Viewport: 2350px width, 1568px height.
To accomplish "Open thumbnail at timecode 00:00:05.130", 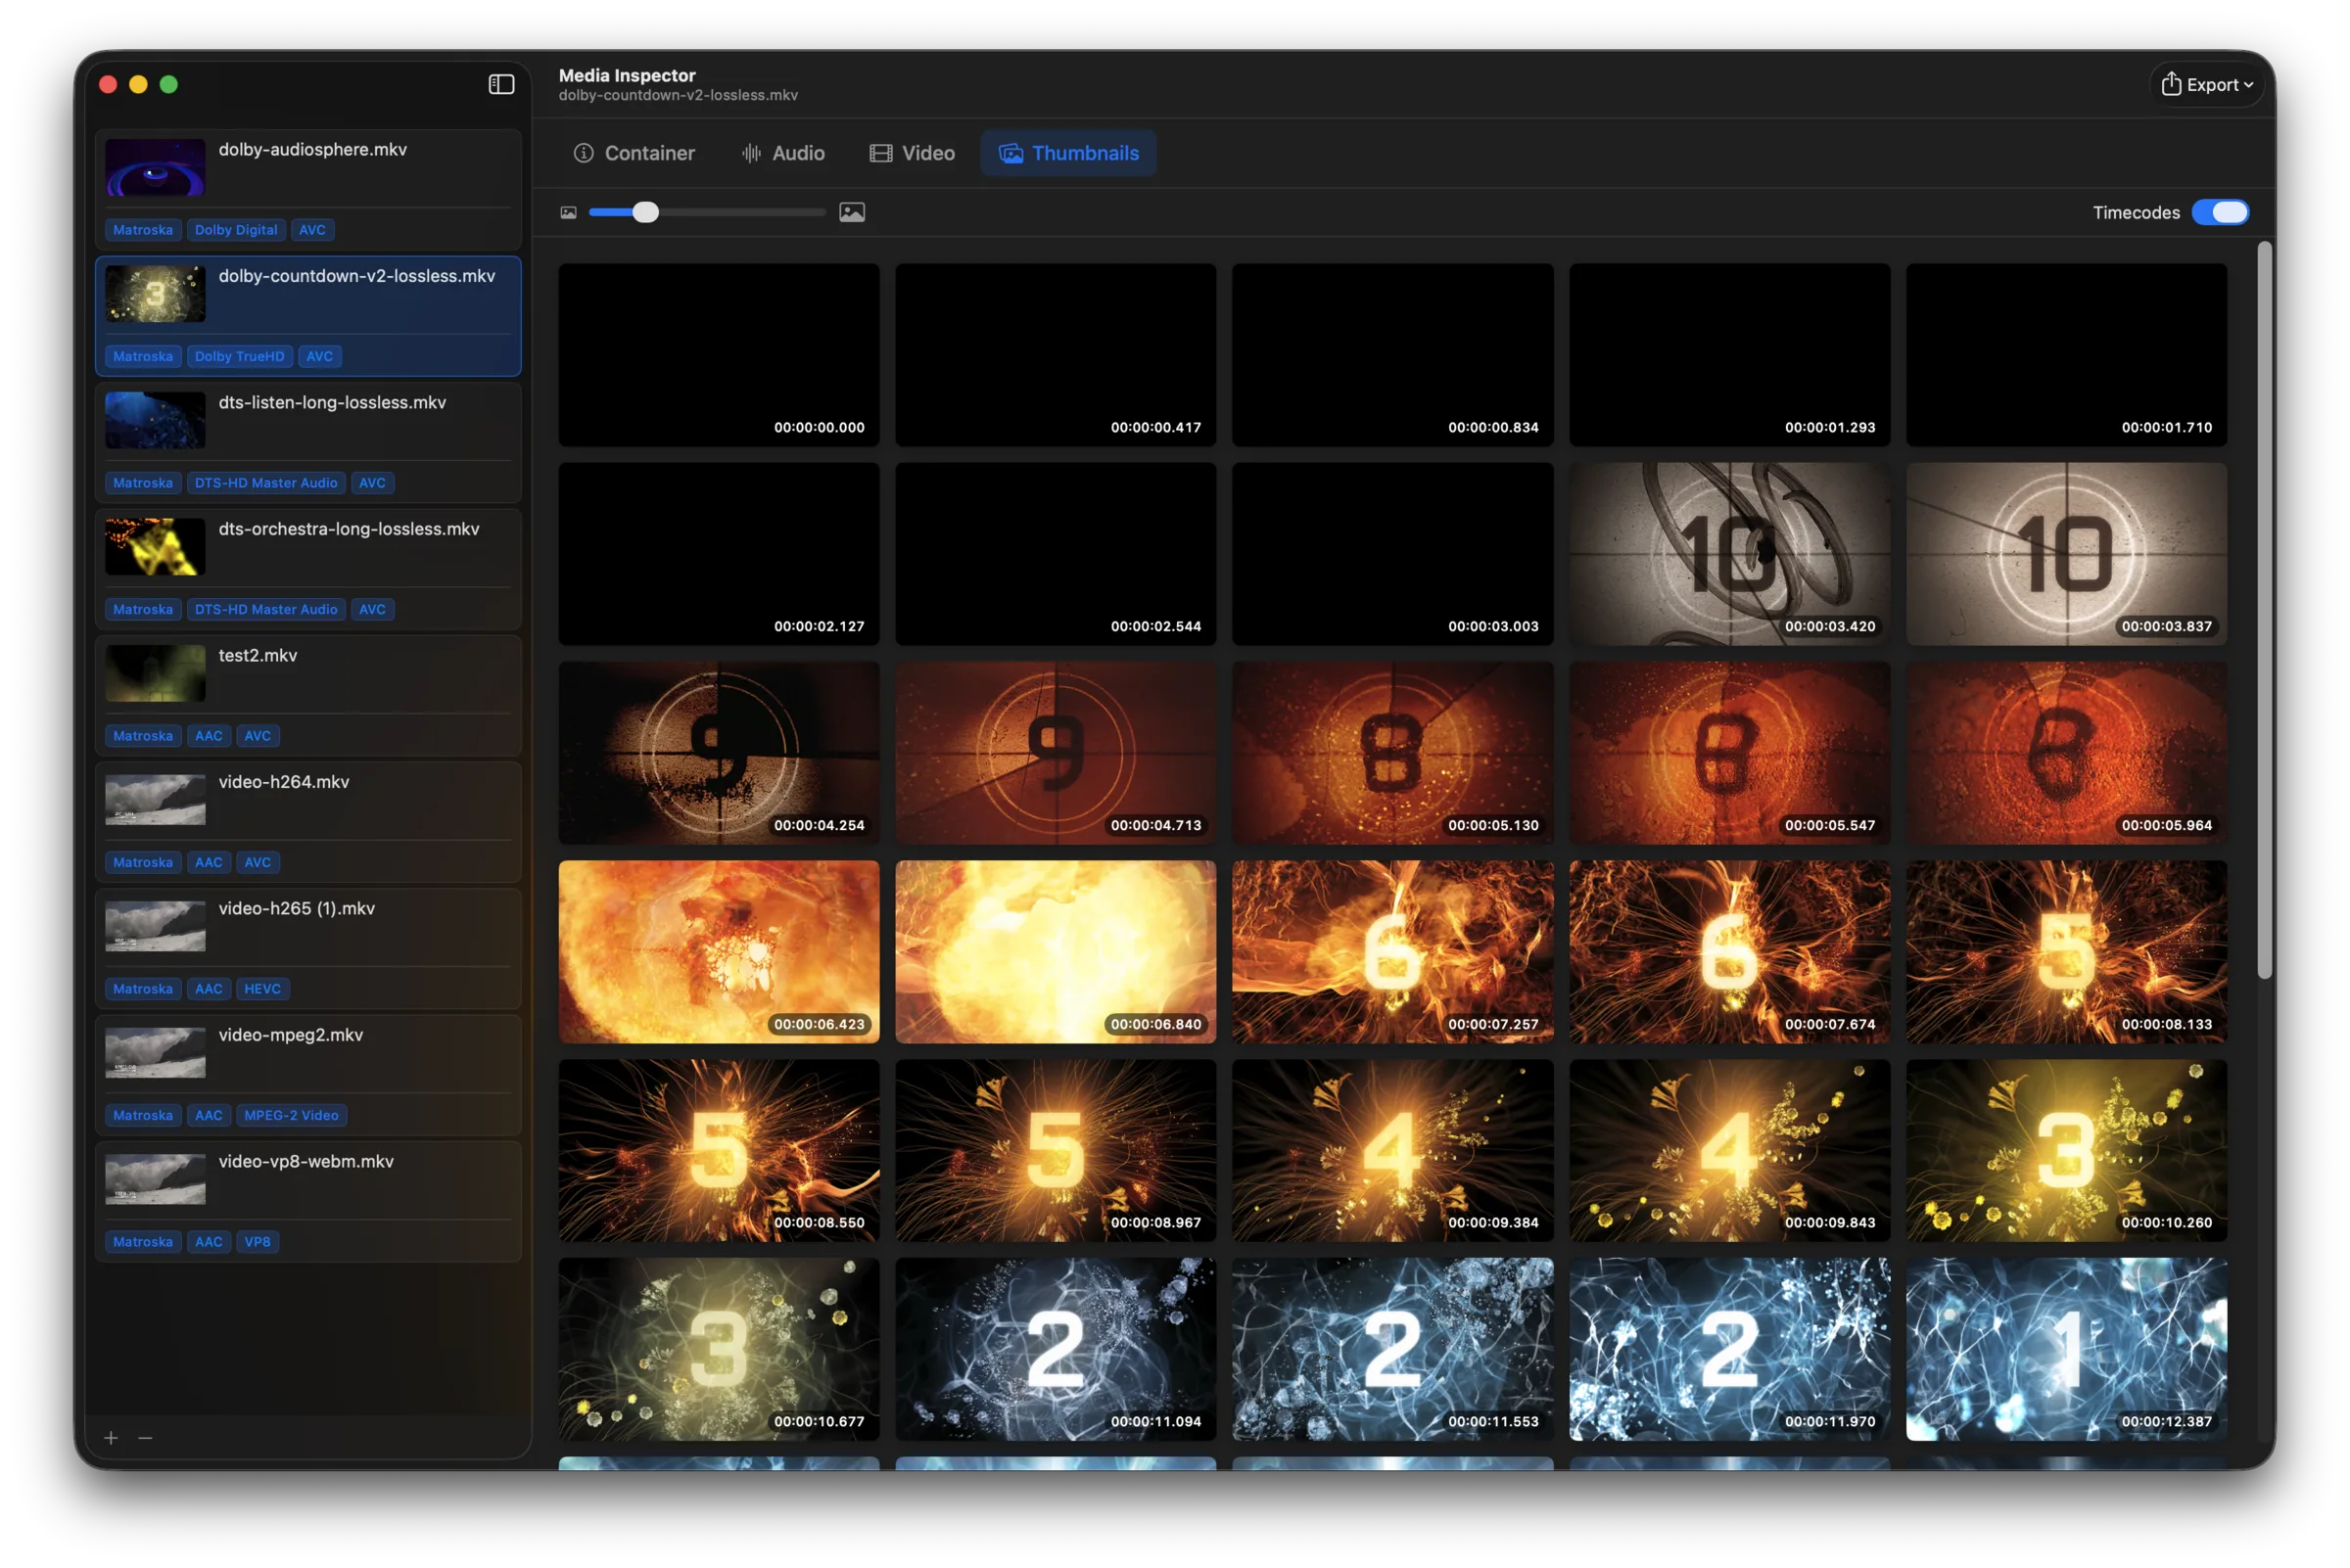I will pyautogui.click(x=1392, y=753).
